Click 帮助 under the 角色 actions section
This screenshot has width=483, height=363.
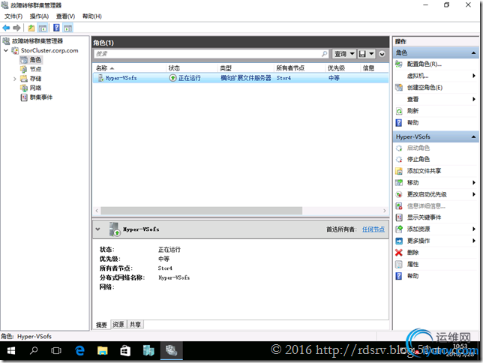click(412, 123)
